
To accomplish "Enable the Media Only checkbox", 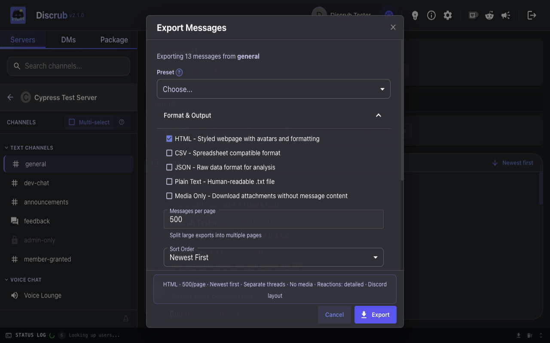I will 169,196.
